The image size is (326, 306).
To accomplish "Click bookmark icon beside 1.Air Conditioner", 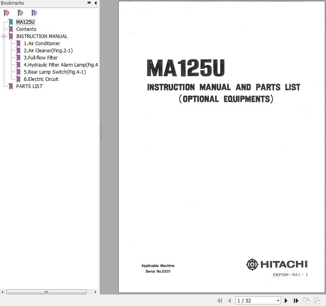I will pyautogui.click(x=18, y=44).
